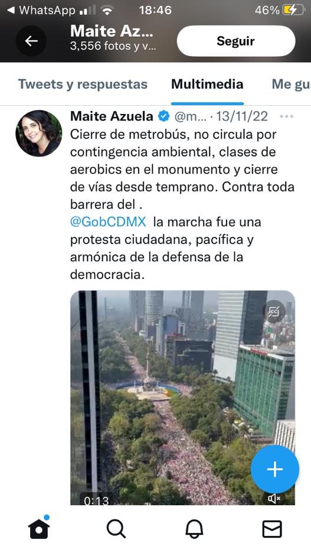The width and height of the screenshot is (311, 553).
Task: Switch to Tweets y respuestas tab
Action: coord(83,84)
